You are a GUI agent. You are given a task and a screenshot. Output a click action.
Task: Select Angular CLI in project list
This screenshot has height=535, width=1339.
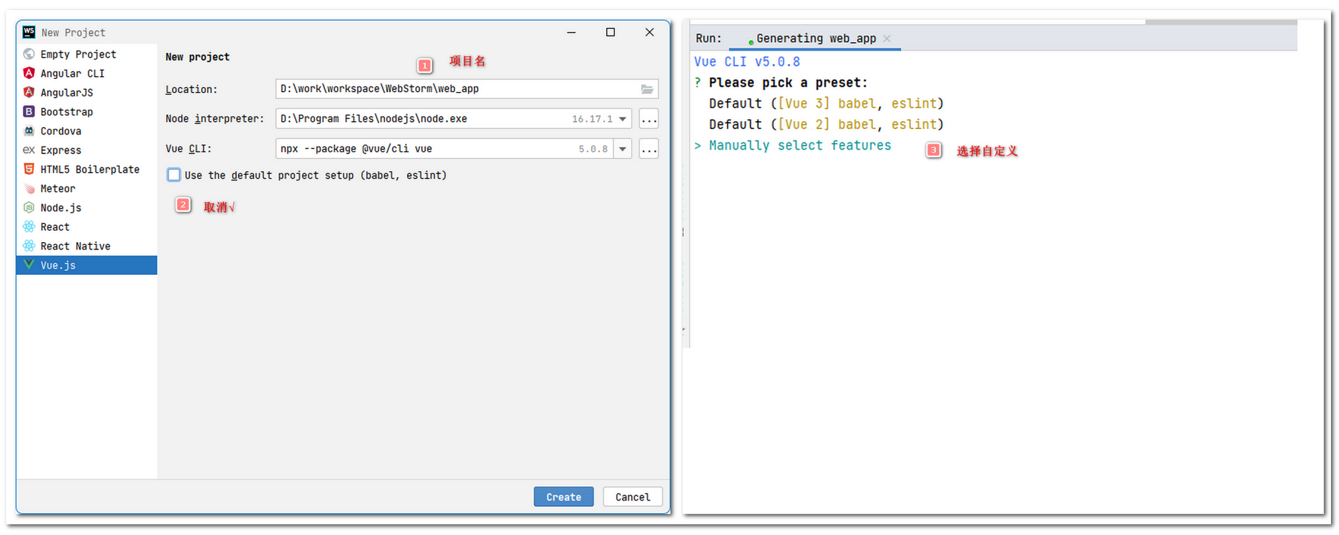tap(87, 74)
